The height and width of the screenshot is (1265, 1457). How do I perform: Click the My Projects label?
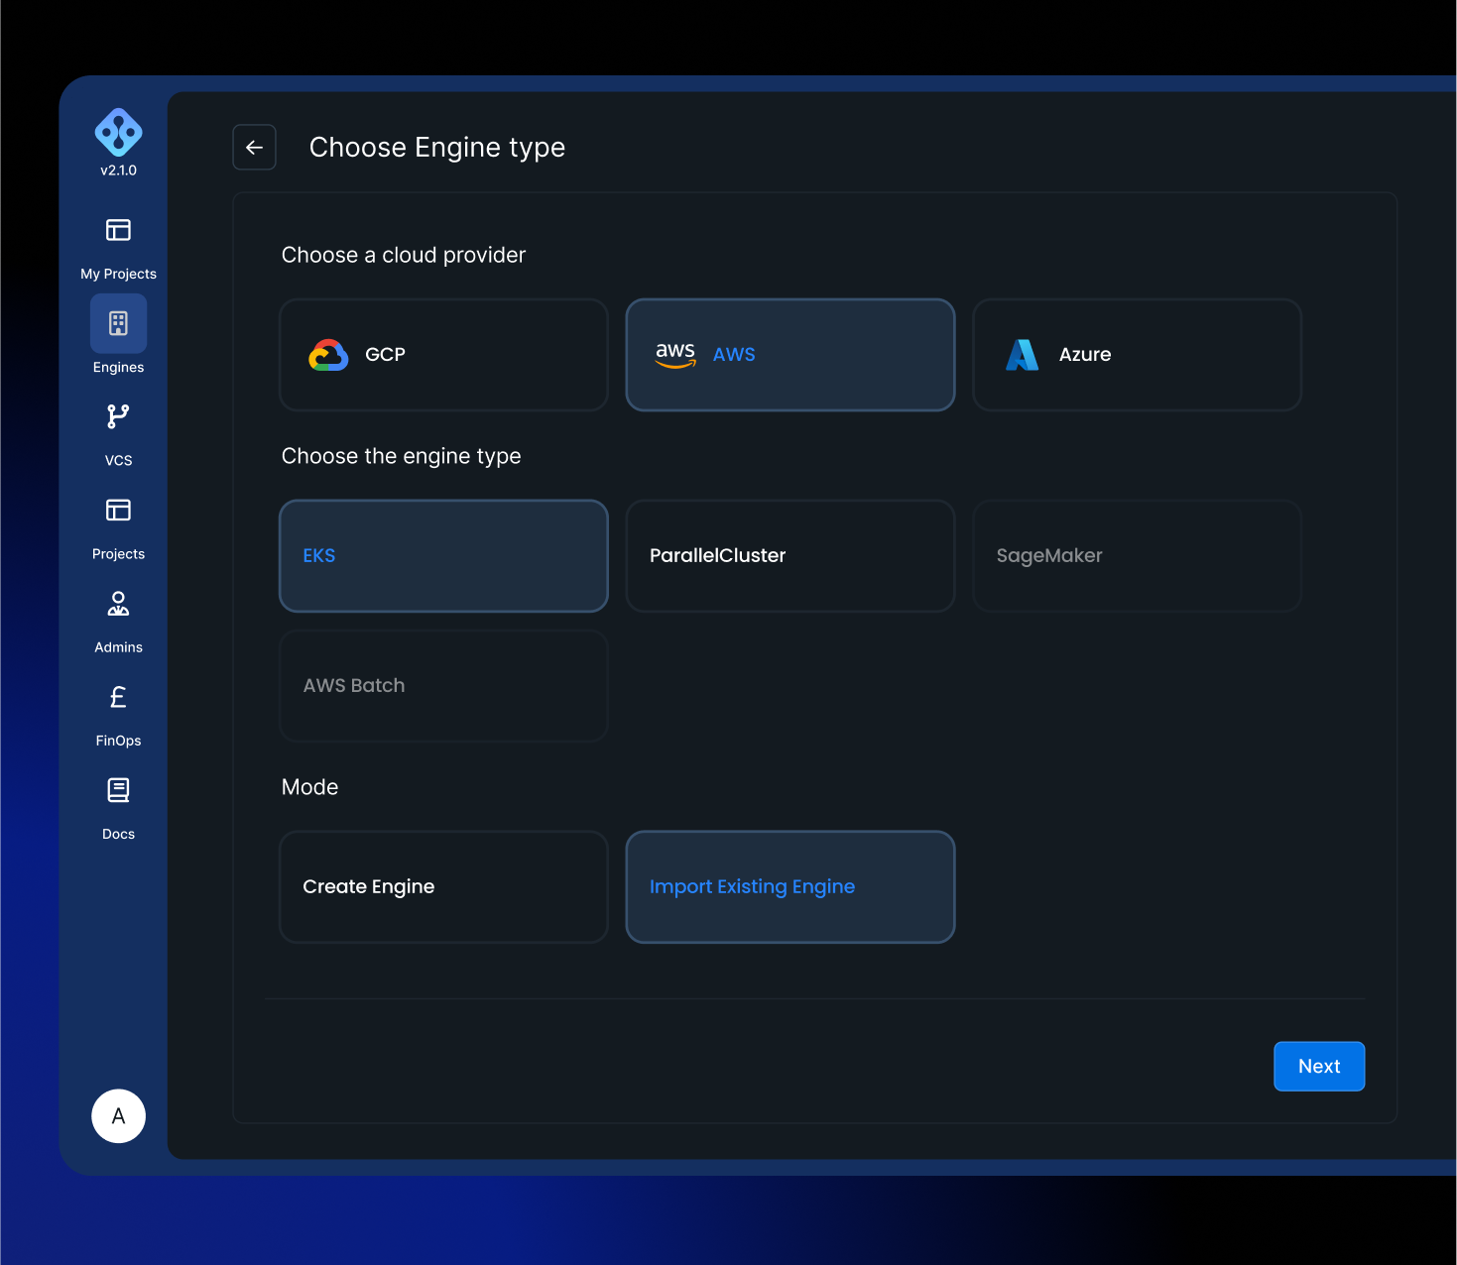118,274
